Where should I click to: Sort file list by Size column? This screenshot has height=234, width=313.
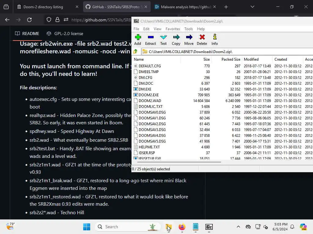point(196,59)
